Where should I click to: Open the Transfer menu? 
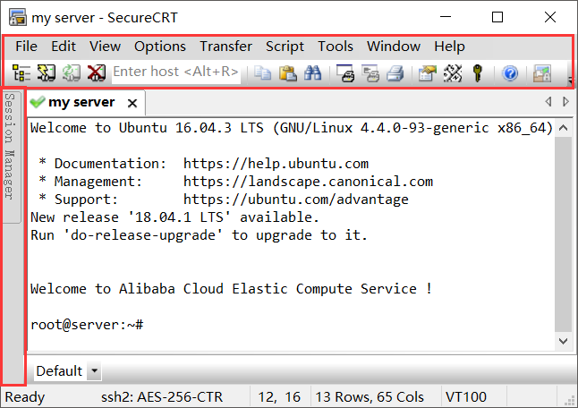226,47
